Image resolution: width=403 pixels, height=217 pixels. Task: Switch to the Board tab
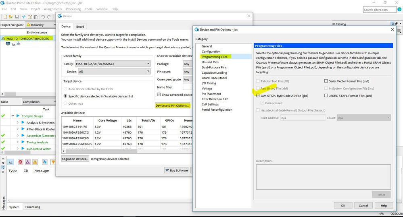pos(80,27)
